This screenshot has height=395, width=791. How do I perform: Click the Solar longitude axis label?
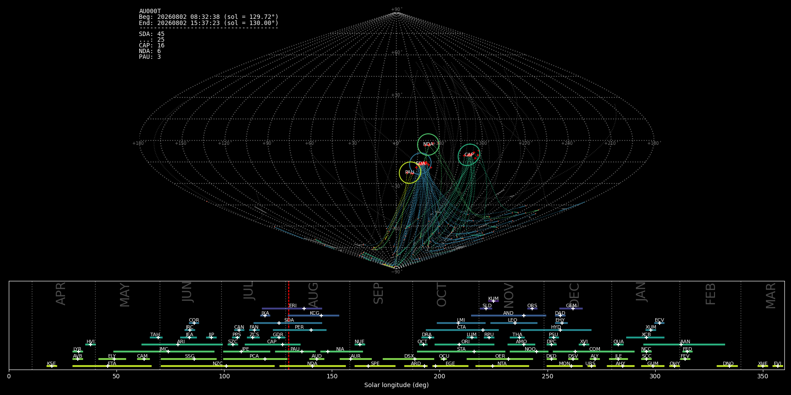coord(396,385)
